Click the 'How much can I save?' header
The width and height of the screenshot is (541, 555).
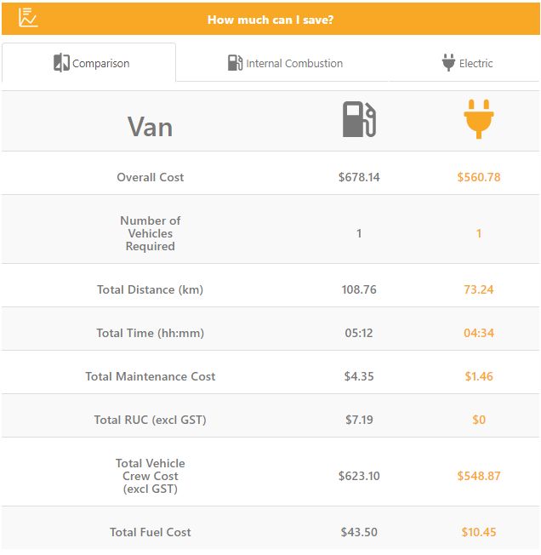coord(270,20)
